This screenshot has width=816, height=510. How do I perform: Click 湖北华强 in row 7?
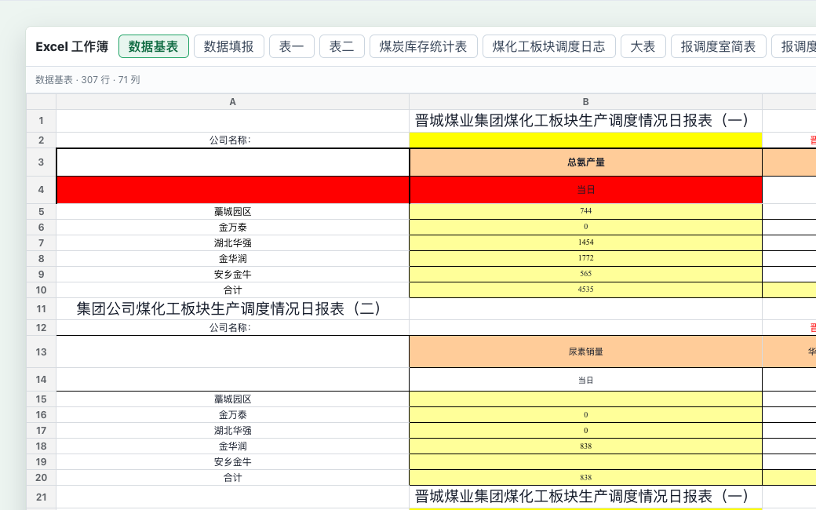(x=232, y=242)
